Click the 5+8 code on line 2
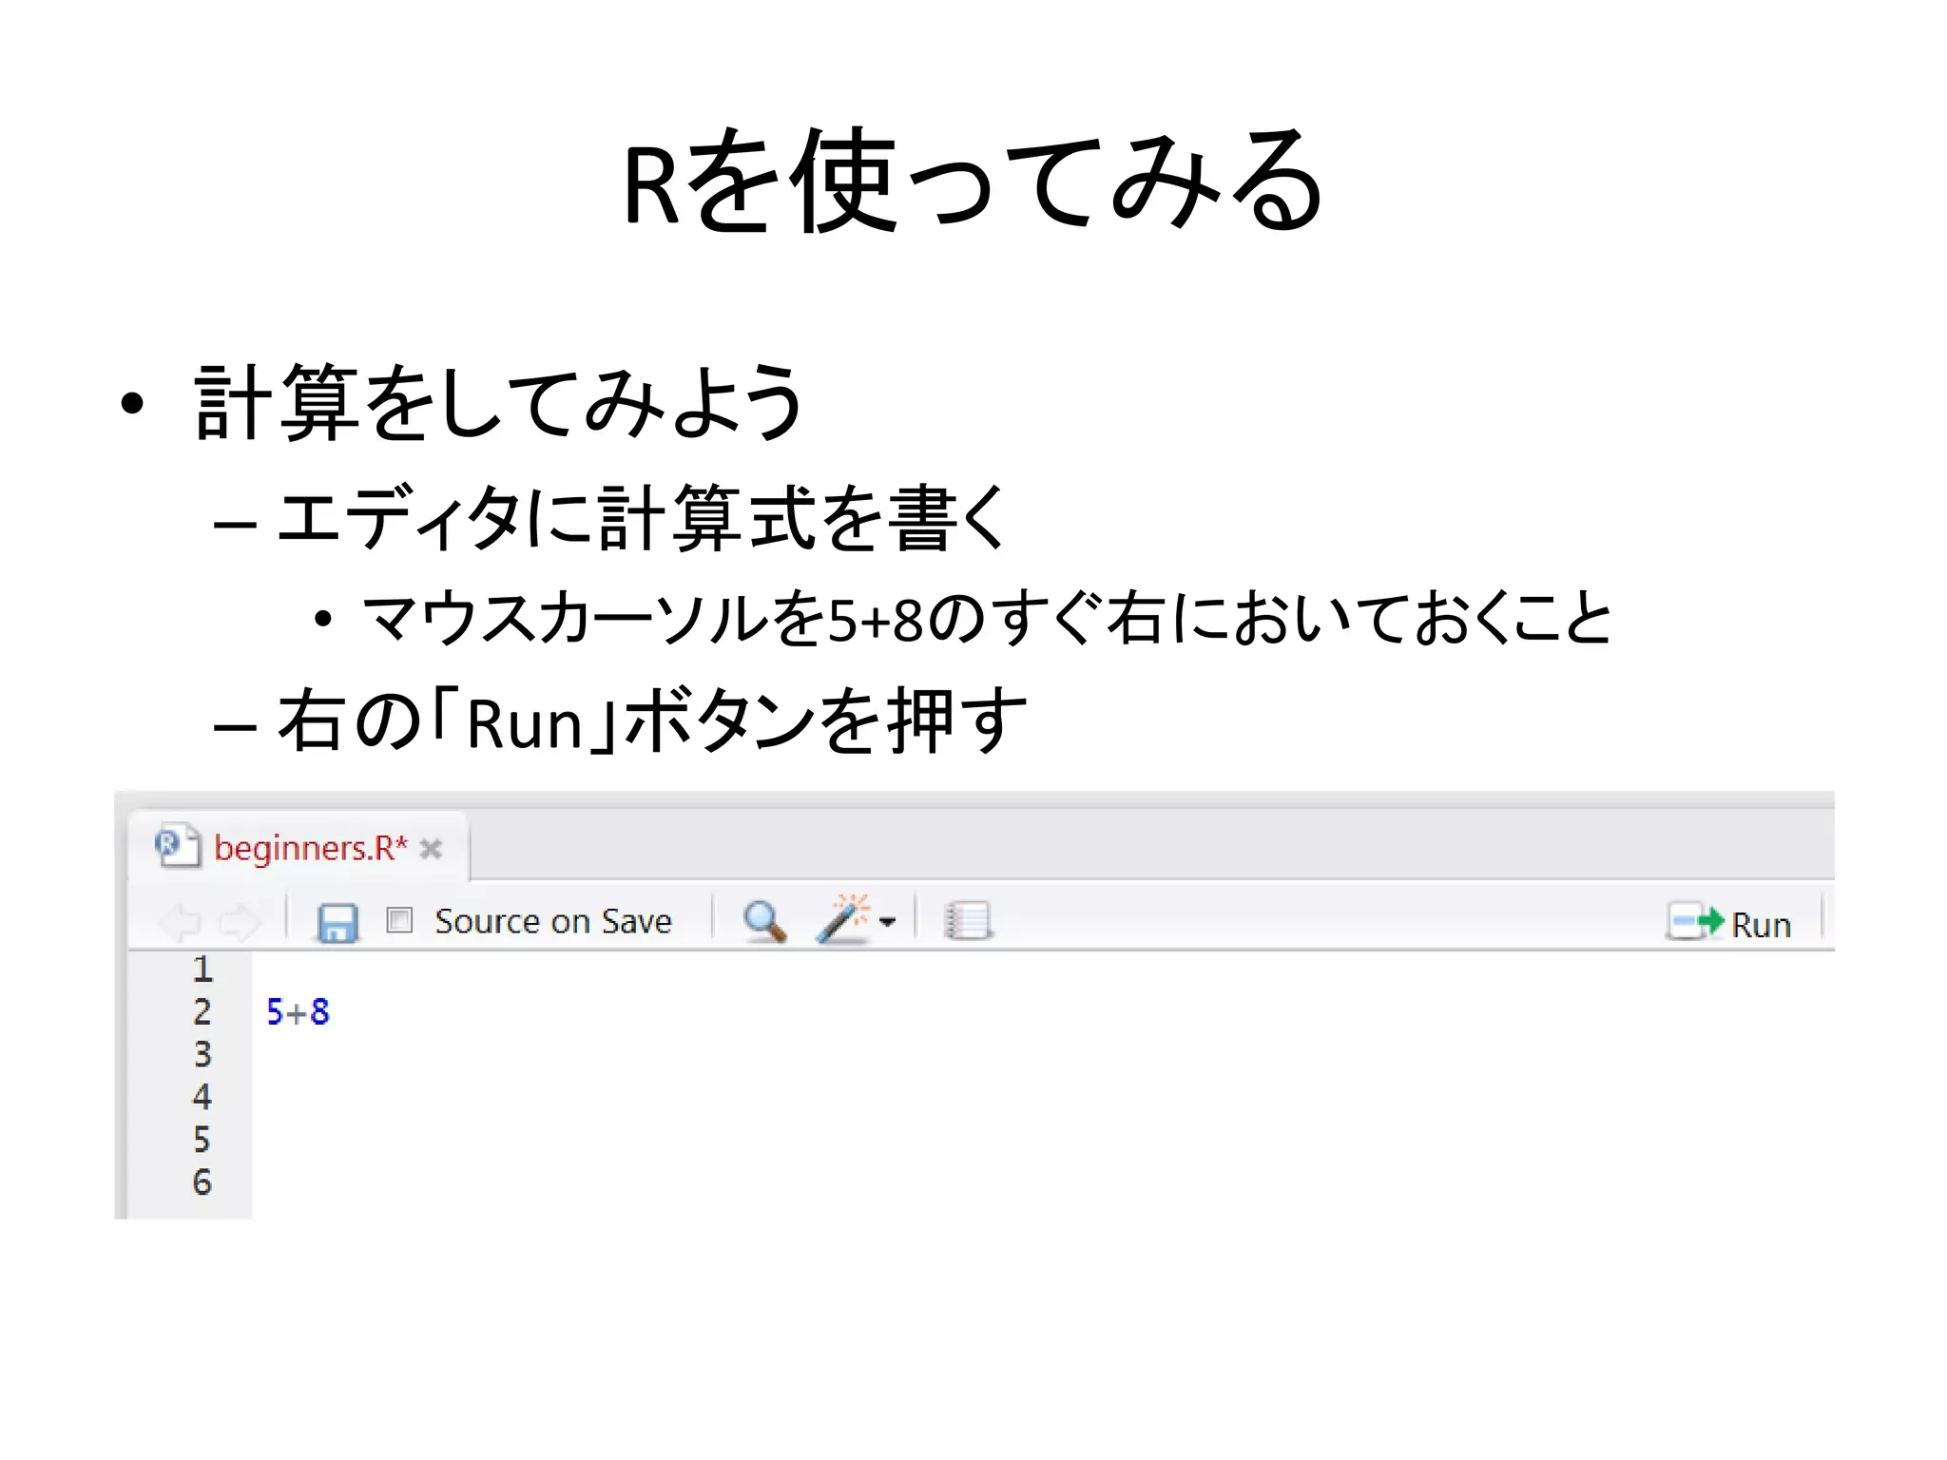 coord(298,1012)
